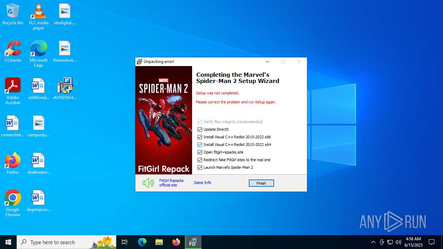Uncheck Install Visual C++ Redist x86
Viewport: 443px width, 249px height.
tap(200, 137)
